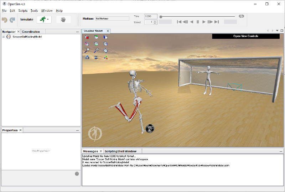Screen dimensions: 285x192
Task: Click the motion time slider handle
Action: point(161,16)
